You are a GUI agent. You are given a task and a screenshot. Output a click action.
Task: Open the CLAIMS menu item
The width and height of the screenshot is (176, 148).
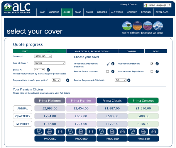[89, 12]
